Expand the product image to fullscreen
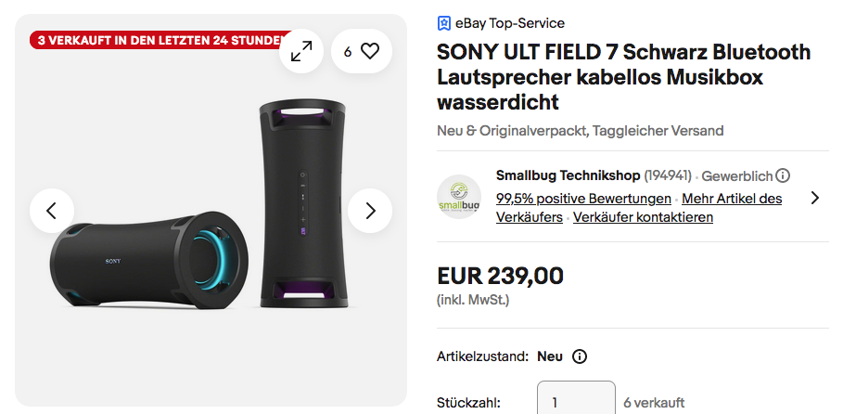 (x=301, y=52)
